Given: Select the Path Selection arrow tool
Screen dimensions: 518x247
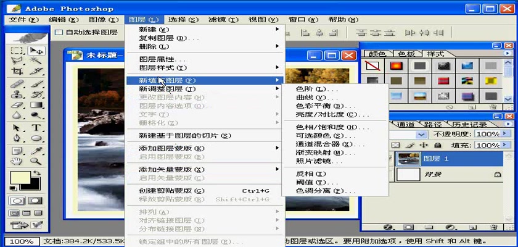Looking at the screenshot, I should (x=17, y=128).
